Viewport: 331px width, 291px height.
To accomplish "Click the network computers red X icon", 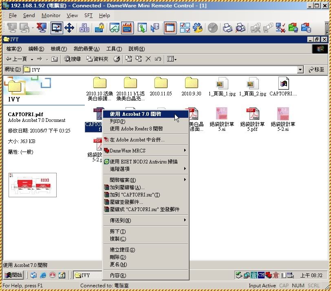I will (x=280, y=28).
